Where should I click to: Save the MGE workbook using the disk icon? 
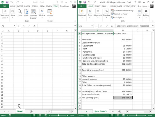(85, 2)
